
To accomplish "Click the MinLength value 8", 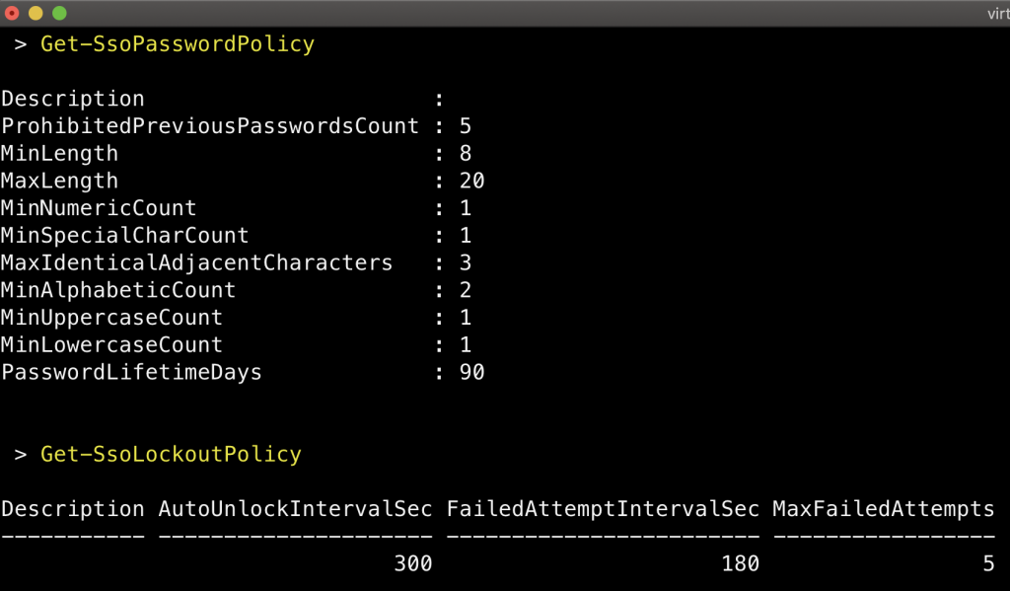I will pos(466,154).
